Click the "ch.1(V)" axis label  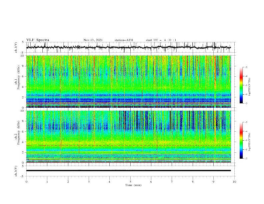pyautogui.click(x=16, y=47)
